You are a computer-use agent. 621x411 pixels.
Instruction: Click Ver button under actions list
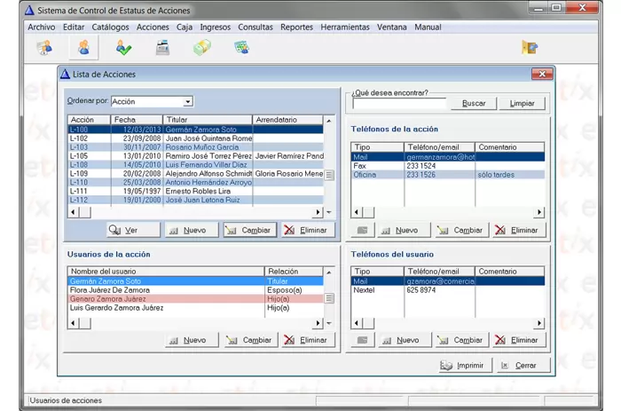[x=134, y=230]
